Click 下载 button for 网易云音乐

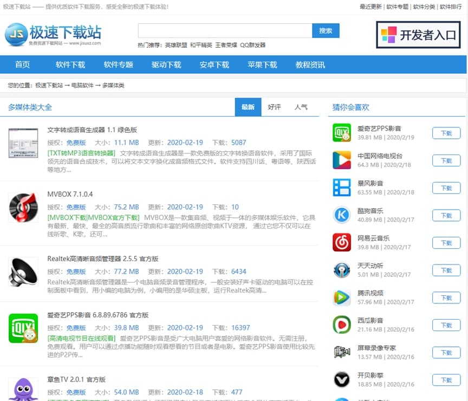[446, 243]
